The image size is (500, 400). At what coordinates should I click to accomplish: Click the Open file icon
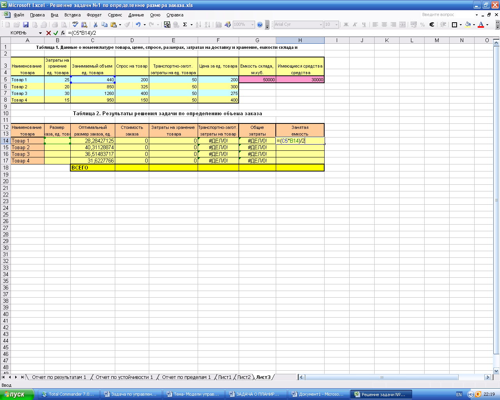point(17,24)
